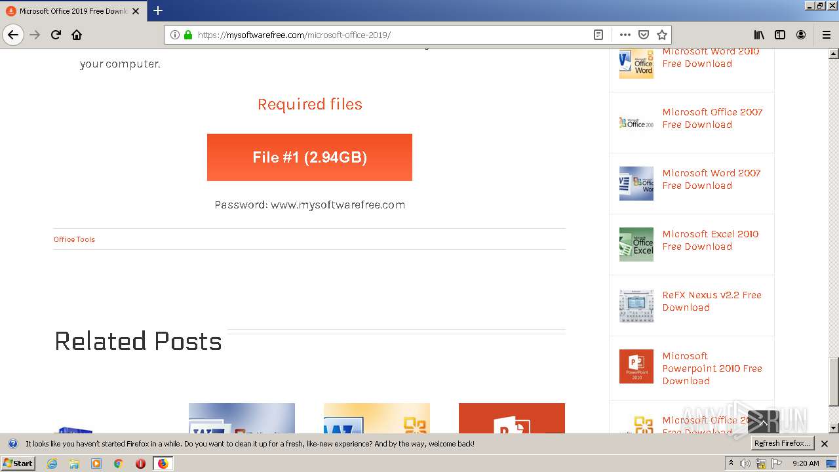Click the green secure connection padlock
839x472 pixels.
point(188,35)
